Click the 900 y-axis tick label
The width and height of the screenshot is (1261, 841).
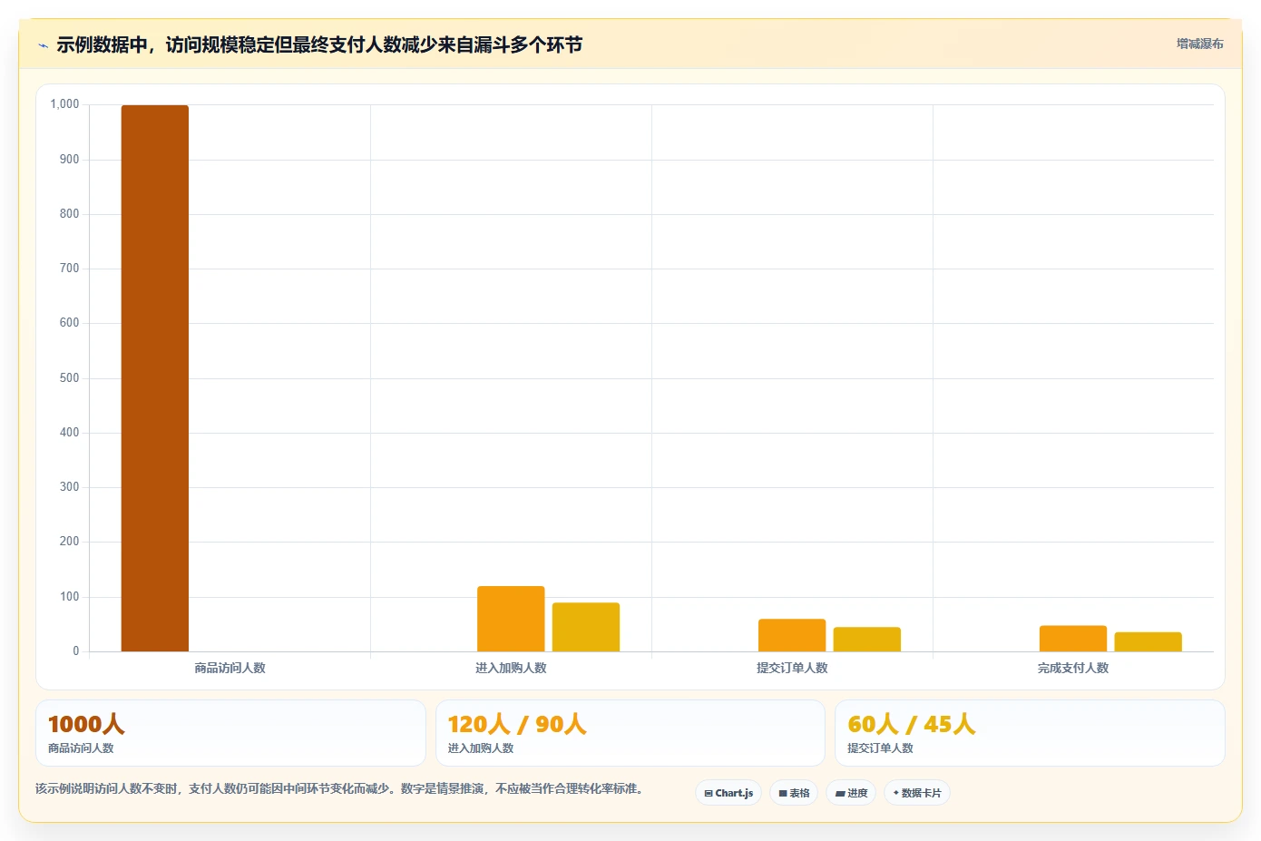(x=69, y=160)
